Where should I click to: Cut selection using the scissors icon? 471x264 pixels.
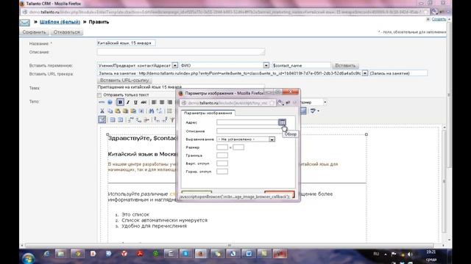pyautogui.click(x=102, y=111)
